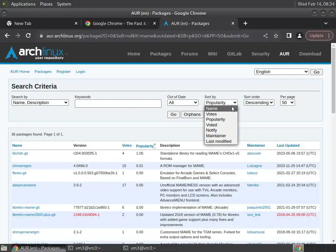Choose Voted in Sort by list
The height and width of the screenshot is (252, 336).
click(x=221, y=125)
